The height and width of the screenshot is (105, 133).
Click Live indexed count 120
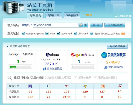(85, 92)
